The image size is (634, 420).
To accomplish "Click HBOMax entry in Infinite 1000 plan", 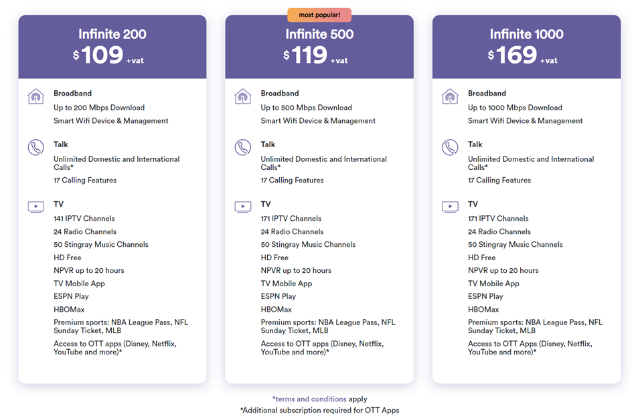I will (483, 310).
